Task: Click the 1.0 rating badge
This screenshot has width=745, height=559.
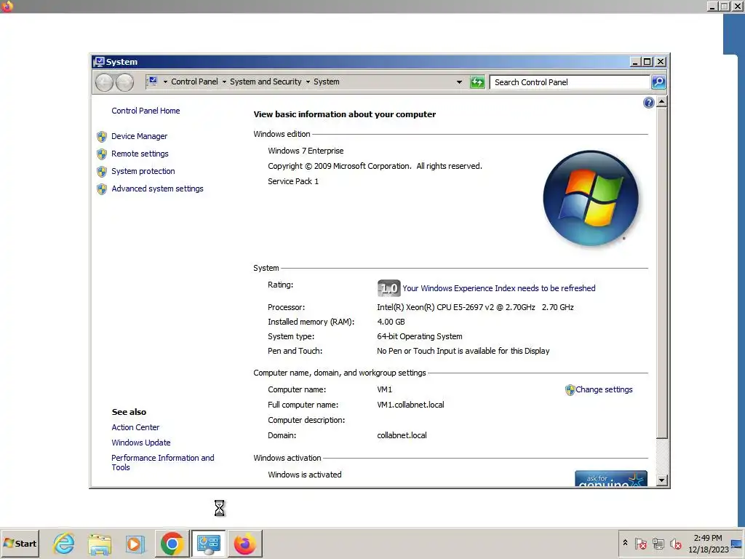Action: pos(389,288)
